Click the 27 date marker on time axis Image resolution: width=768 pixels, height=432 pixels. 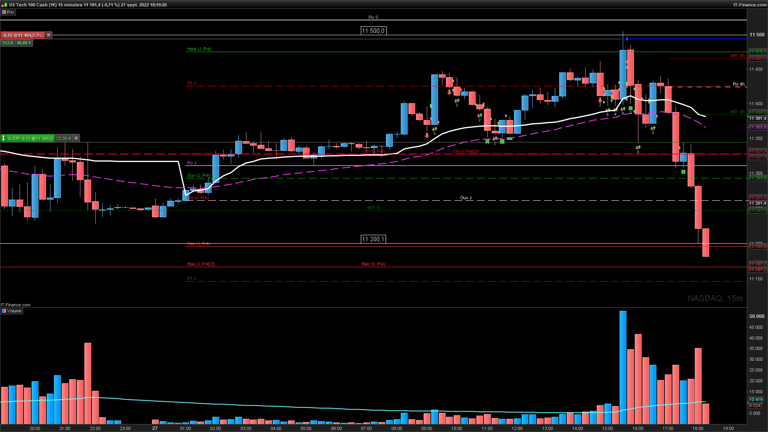[x=155, y=428]
